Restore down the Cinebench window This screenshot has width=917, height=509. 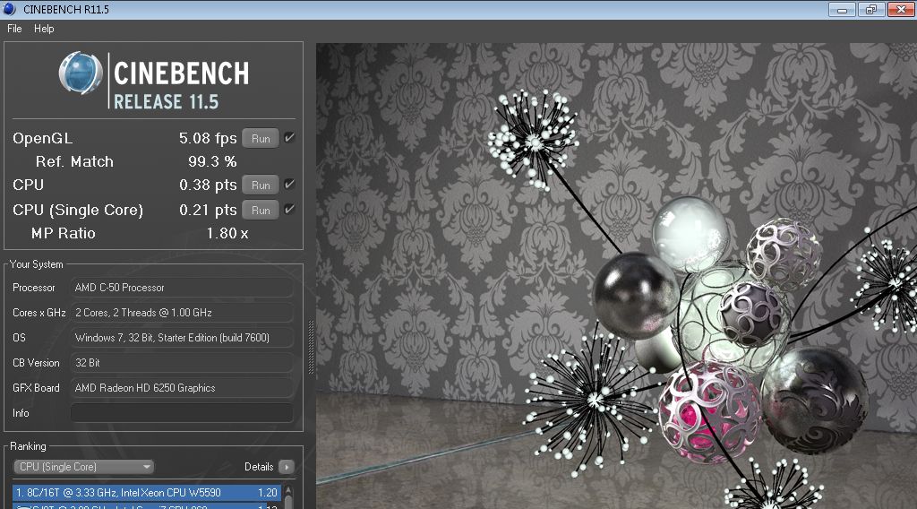click(x=871, y=9)
